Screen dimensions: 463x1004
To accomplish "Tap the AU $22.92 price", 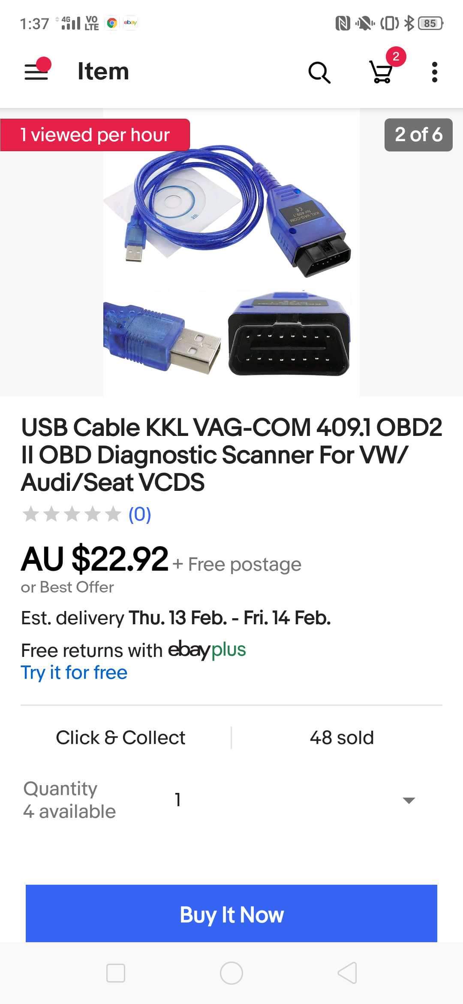I will click(94, 559).
